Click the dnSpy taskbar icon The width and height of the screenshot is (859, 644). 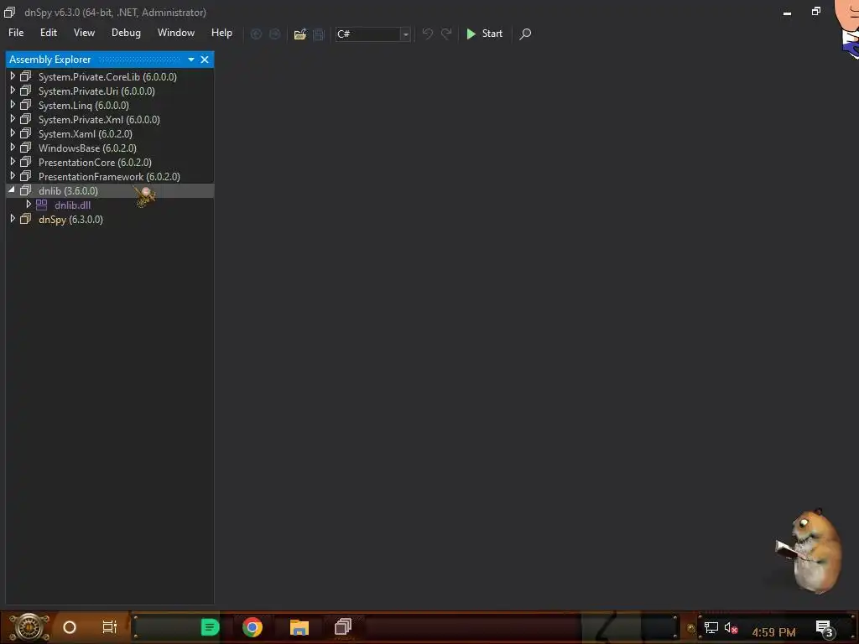[x=343, y=627]
